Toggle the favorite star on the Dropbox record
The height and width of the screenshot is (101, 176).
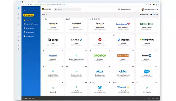[x=114, y=35]
